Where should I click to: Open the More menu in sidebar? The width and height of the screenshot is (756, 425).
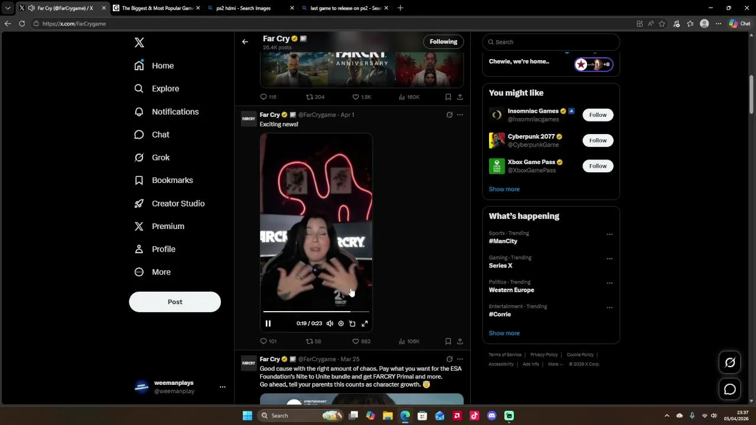click(152, 272)
